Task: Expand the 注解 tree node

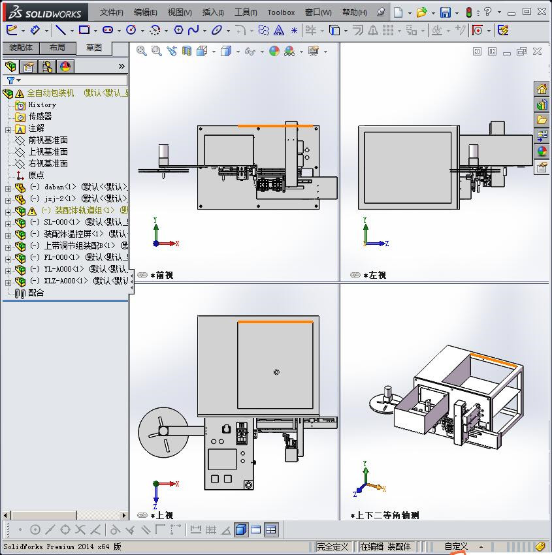Action: coord(8,130)
